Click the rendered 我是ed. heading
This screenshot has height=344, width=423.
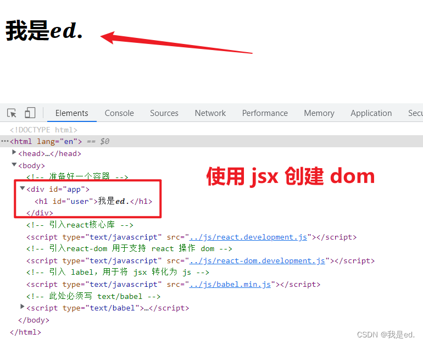44,31
